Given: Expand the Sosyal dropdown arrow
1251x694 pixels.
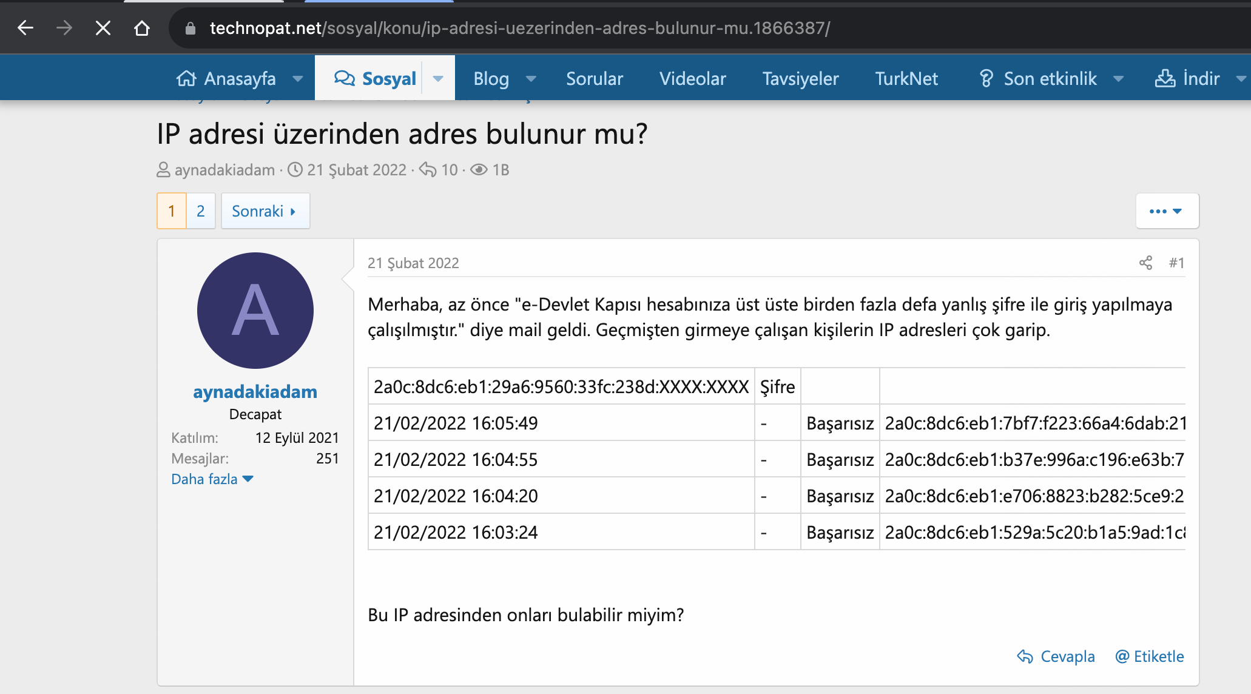Looking at the screenshot, I should (438, 78).
